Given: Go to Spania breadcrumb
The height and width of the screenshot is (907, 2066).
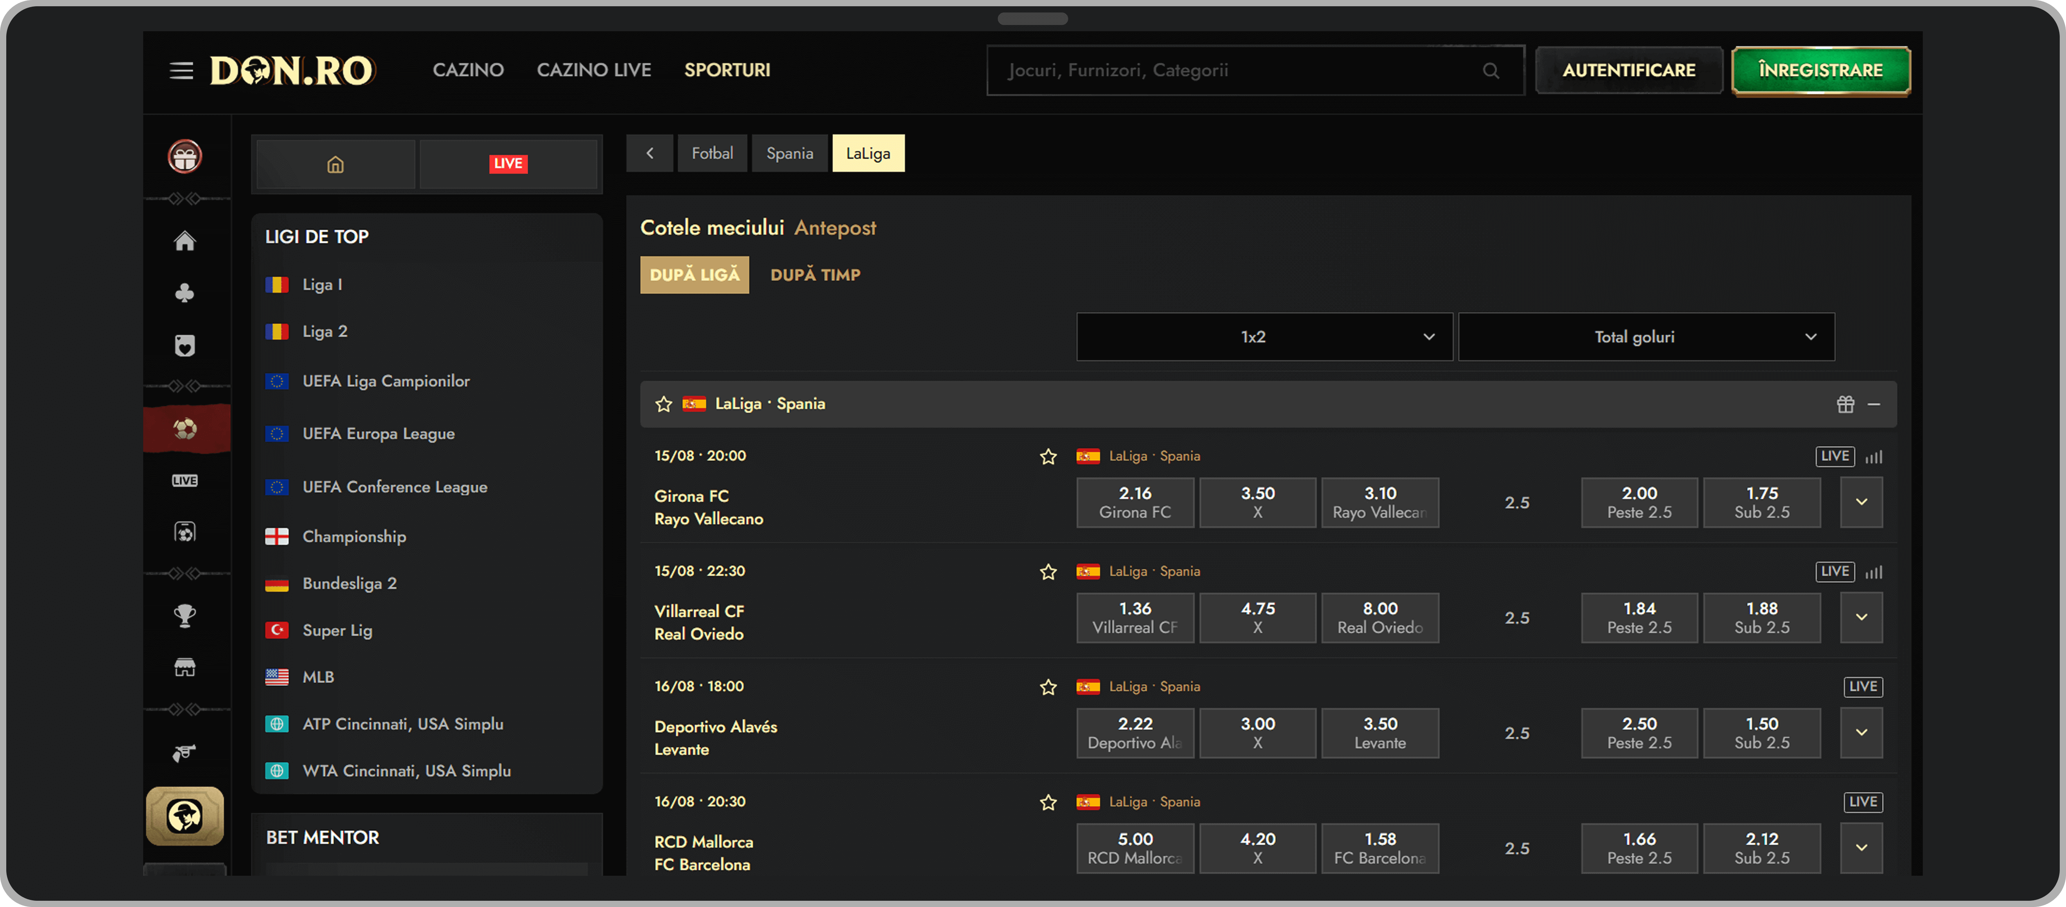Looking at the screenshot, I should point(789,153).
